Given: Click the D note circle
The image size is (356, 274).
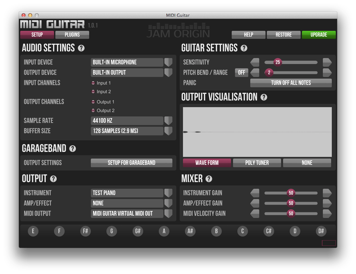Looking at the screenshot, I should 295,231.
